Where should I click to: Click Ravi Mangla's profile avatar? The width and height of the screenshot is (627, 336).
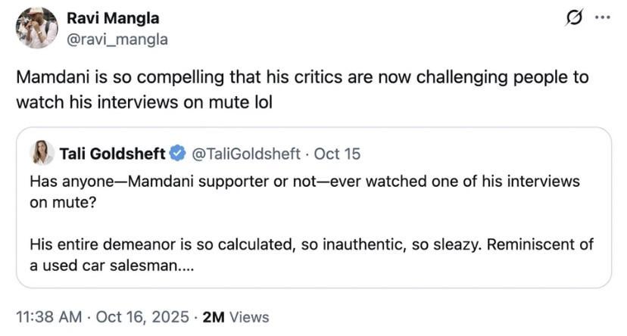(36, 27)
